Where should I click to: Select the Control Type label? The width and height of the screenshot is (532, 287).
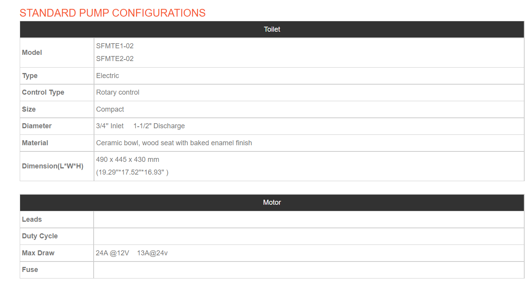coord(43,92)
